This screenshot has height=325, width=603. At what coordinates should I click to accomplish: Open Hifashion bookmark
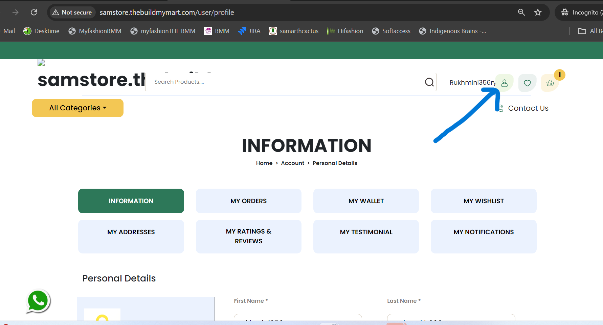345,31
